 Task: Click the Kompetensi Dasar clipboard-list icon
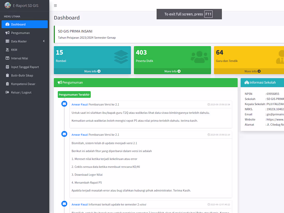7,84
